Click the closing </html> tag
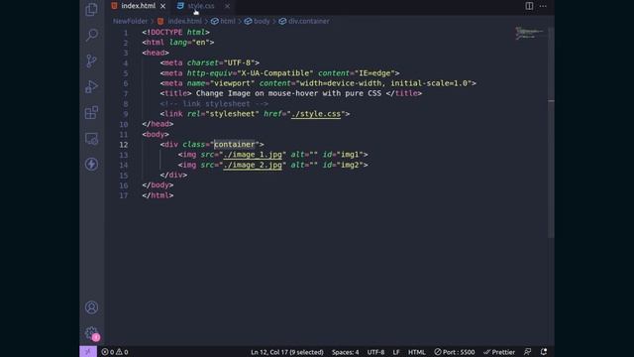Viewport: 634px width, 357px height. click(x=158, y=195)
